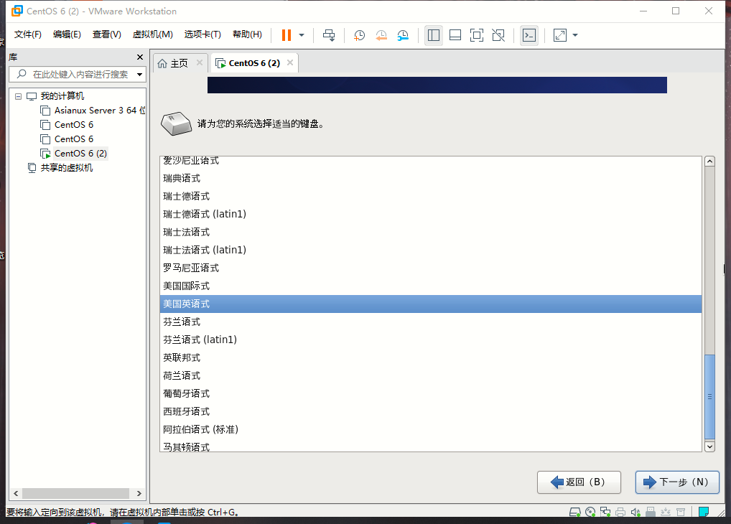Select 荷兰语式 keyboard layout
Viewport: 731px width, 524px height.
coord(430,375)
